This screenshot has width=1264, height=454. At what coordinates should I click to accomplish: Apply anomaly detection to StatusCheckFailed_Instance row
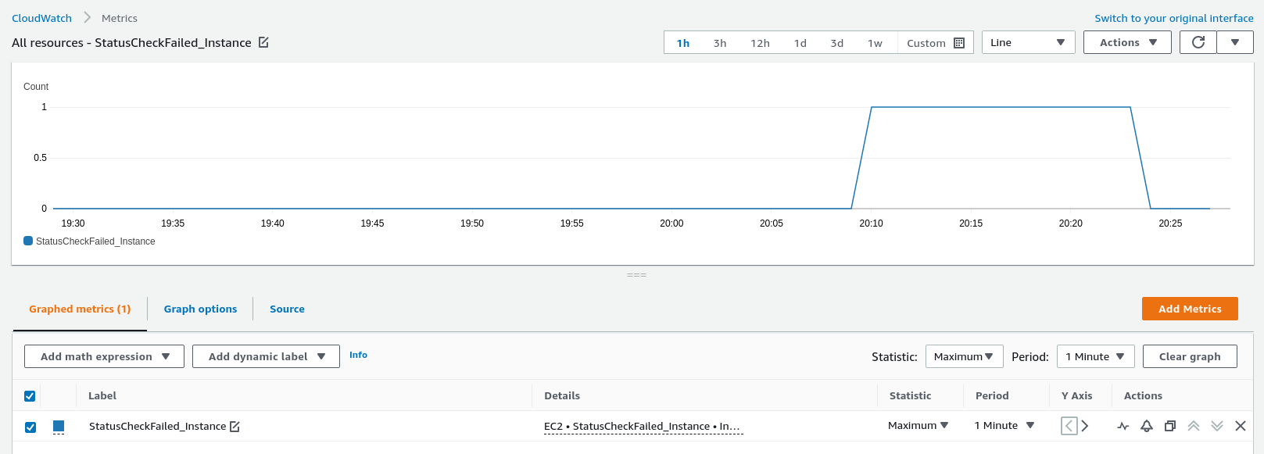1123,426
